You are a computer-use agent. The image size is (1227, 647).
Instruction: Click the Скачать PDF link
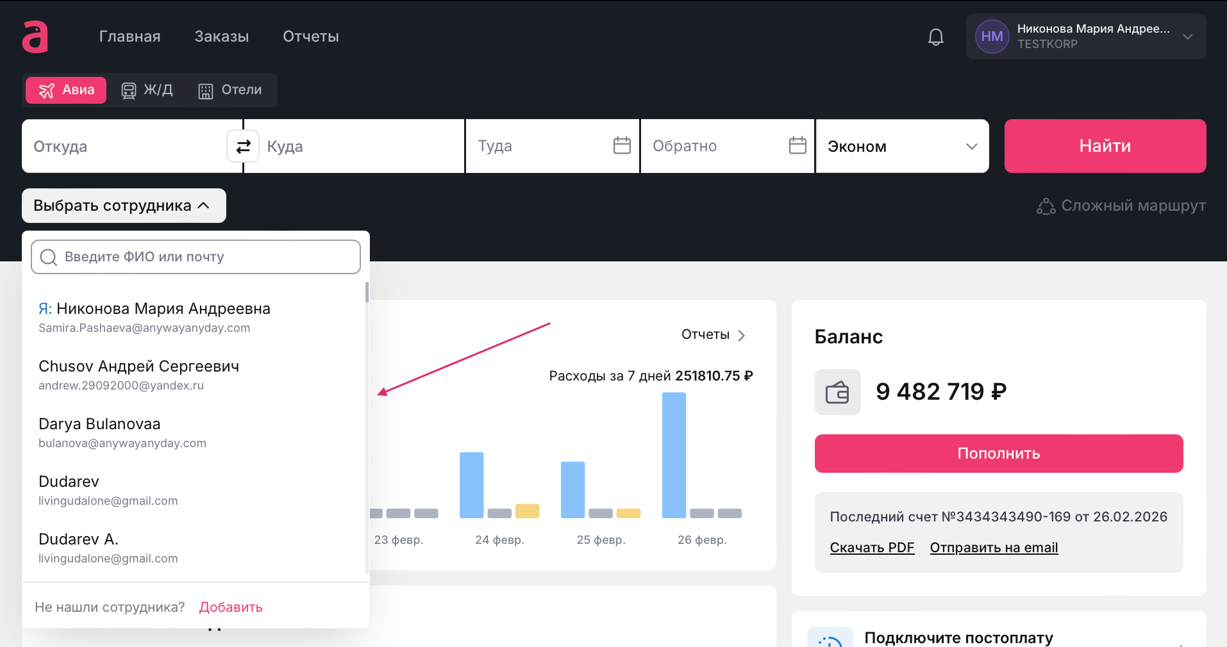point(871,548)
